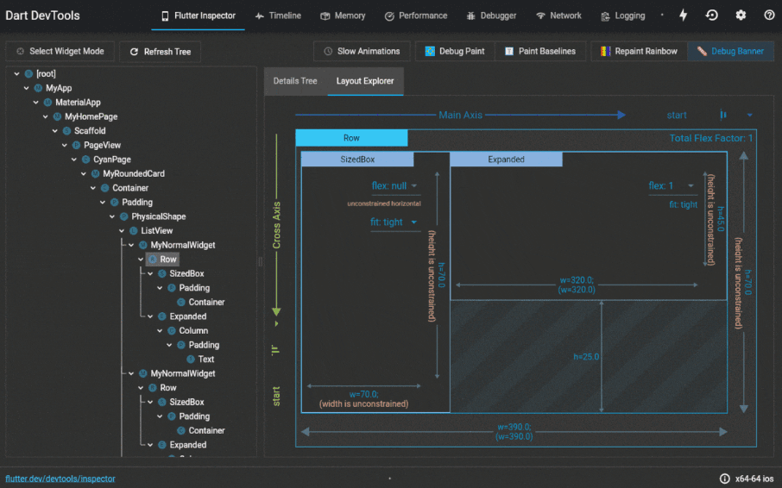Collapse the ListView tree node
The height and width of the screenshot is (488, 782).
pos(121,231)
